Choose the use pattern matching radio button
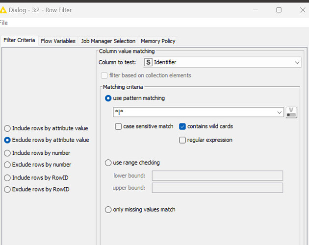Screen dimensions: 309x245 coord(108,98)
